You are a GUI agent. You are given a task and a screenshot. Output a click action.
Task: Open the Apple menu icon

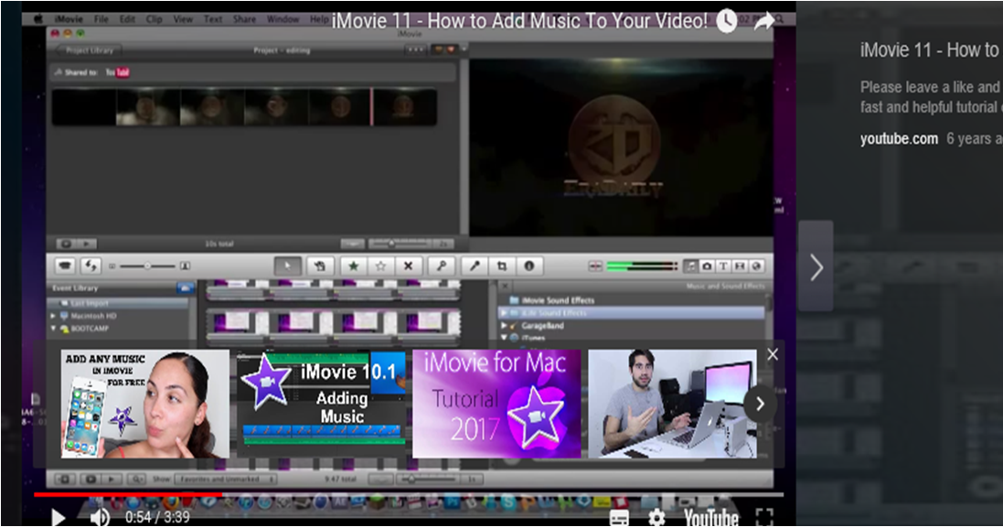38,19
